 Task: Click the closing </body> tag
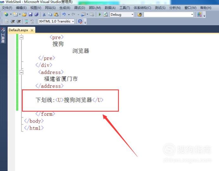pyautogui.click(x=34, y=121)
